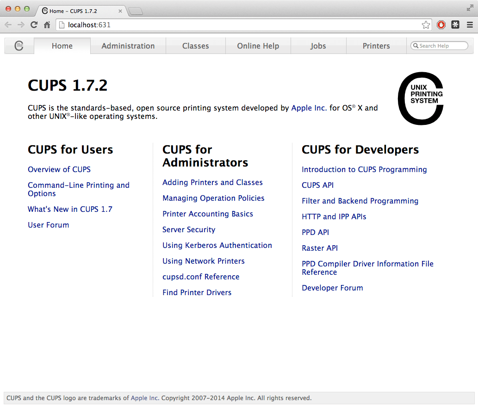Open Adding Printers and Classes
The width and height of the screenshot is (478, 408).
click(x=212, y=182)
